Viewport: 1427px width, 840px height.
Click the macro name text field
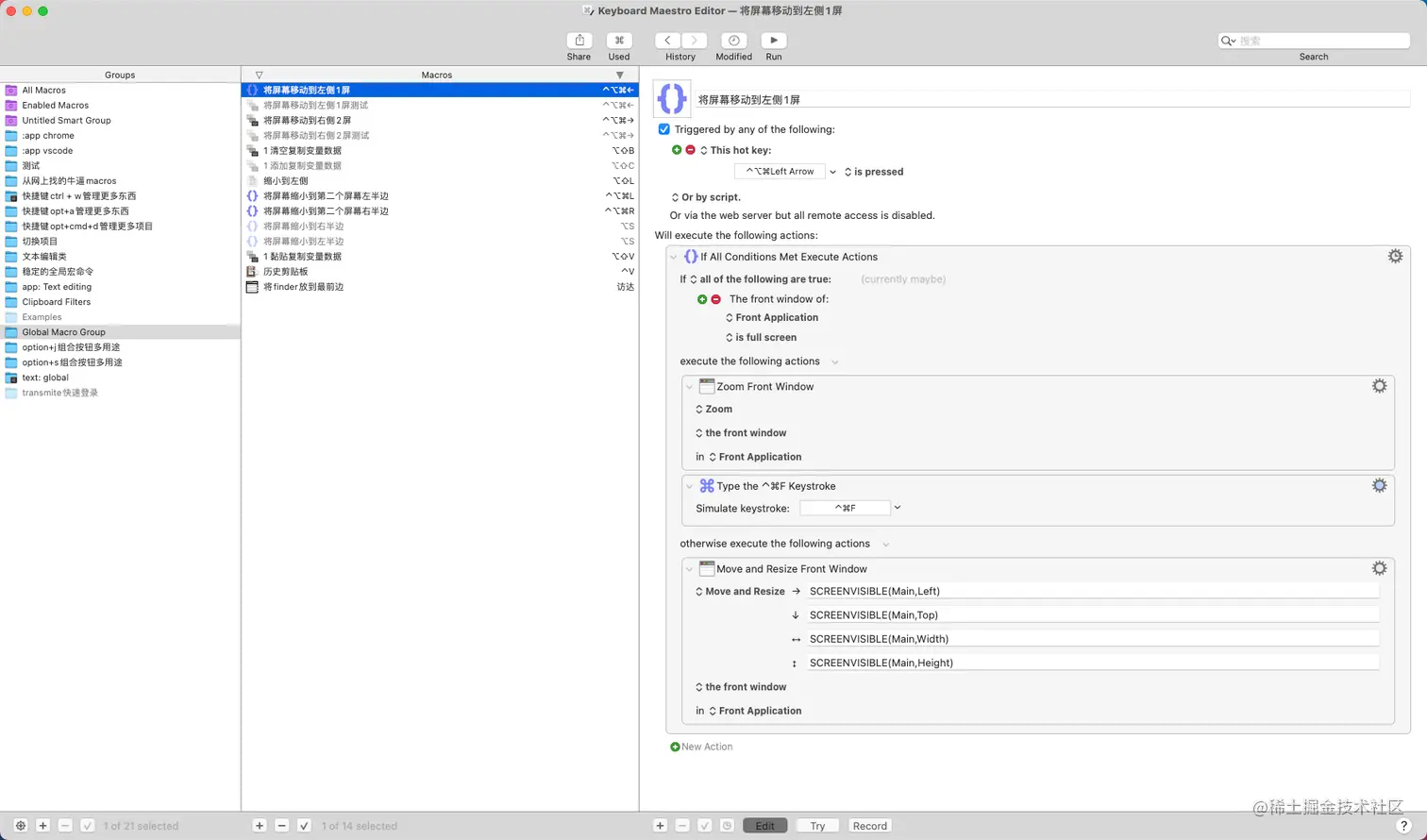(x=1052, y=99)
